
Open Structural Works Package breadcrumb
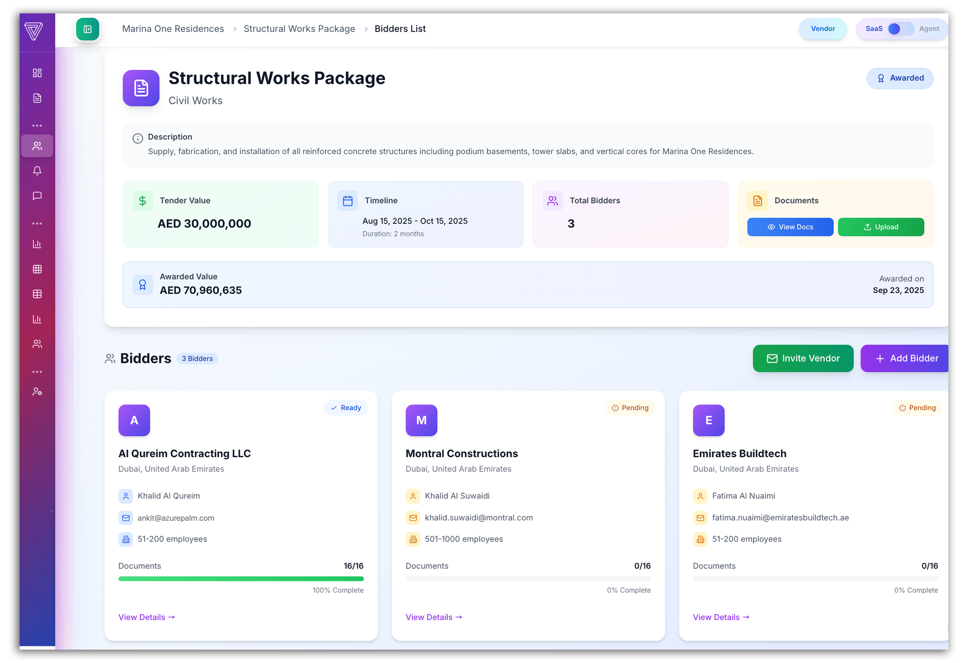tap(299, 29)
